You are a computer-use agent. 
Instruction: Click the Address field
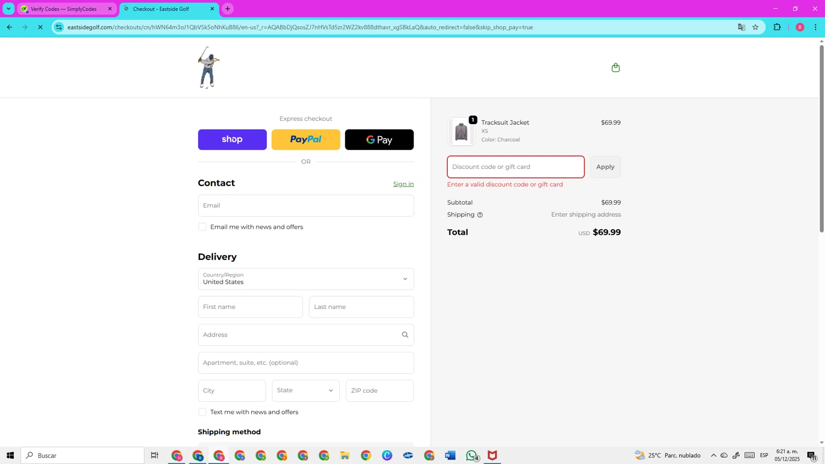tap(306, 335)
